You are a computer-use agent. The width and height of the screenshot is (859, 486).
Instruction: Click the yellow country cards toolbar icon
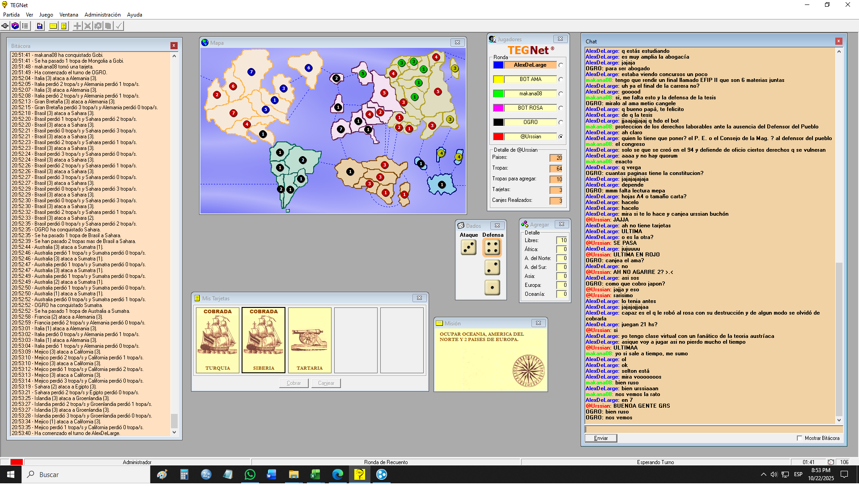(x=64, y=26)
